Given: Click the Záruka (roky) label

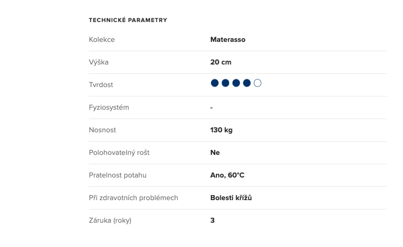Looking at the screenshot, I should (x=110, y=221).
